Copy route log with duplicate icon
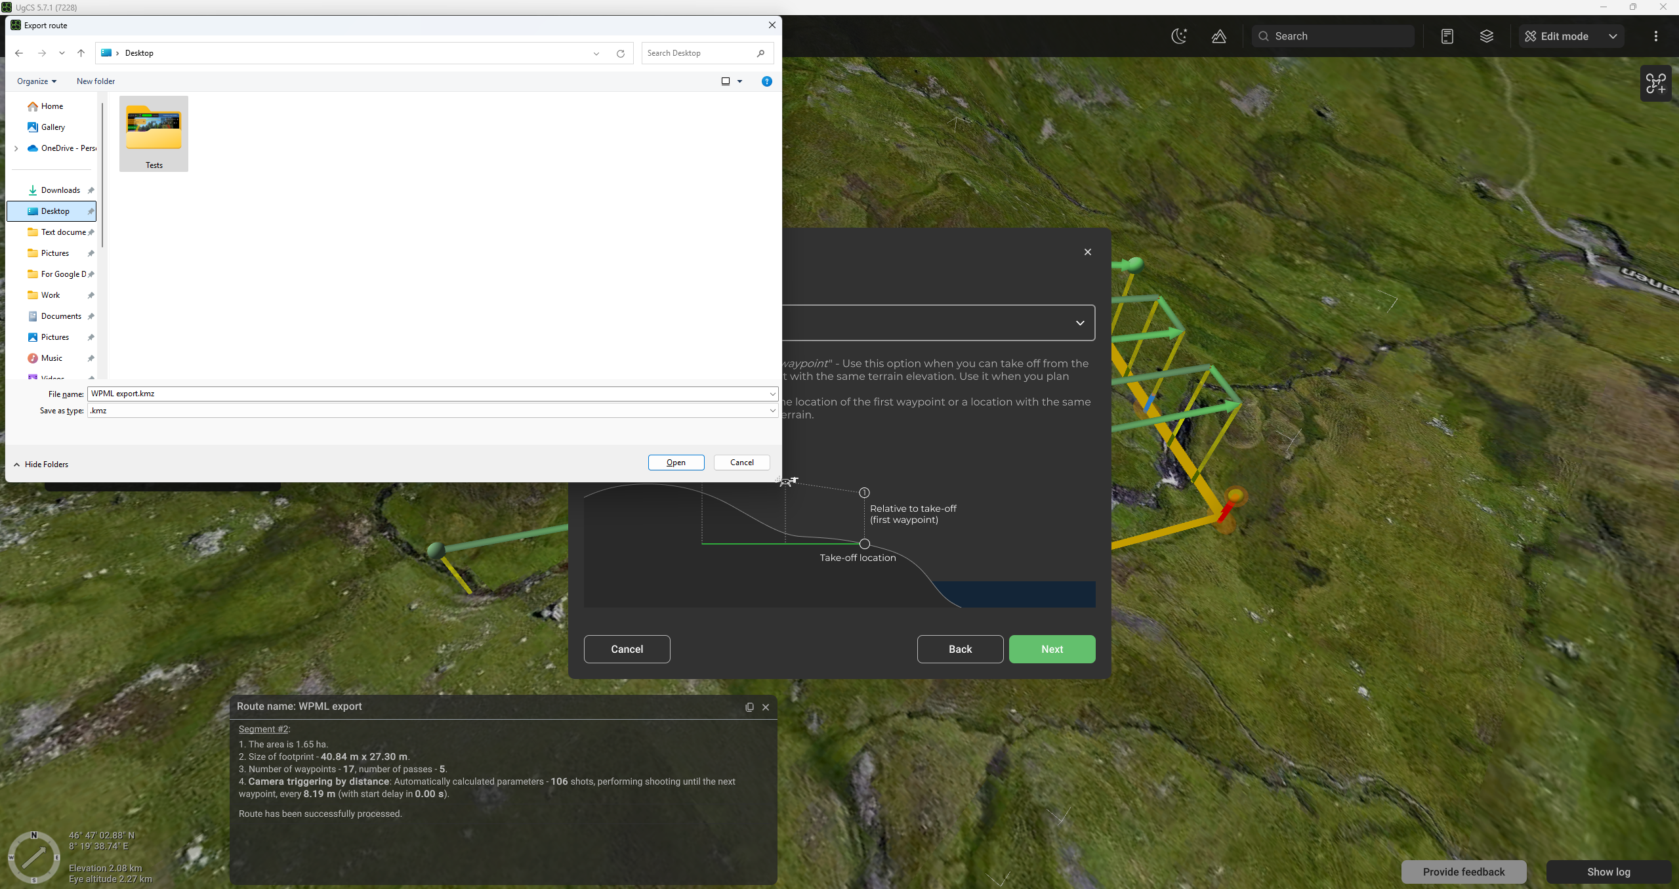Screen dimensions: 1679x889 (749, 707)
